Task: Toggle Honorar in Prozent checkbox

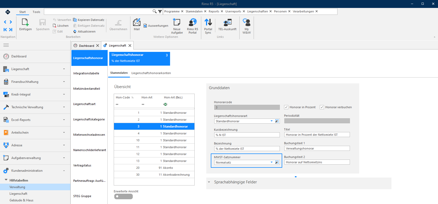Action: coord(286,107)
